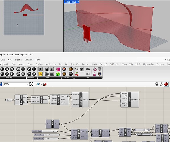Expand the Util panel plus button

[x=101, y=78]
